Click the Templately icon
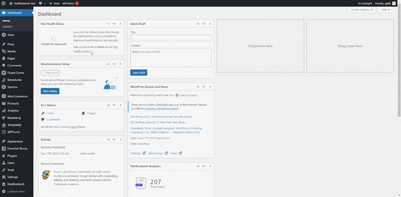 coord(4,125)
